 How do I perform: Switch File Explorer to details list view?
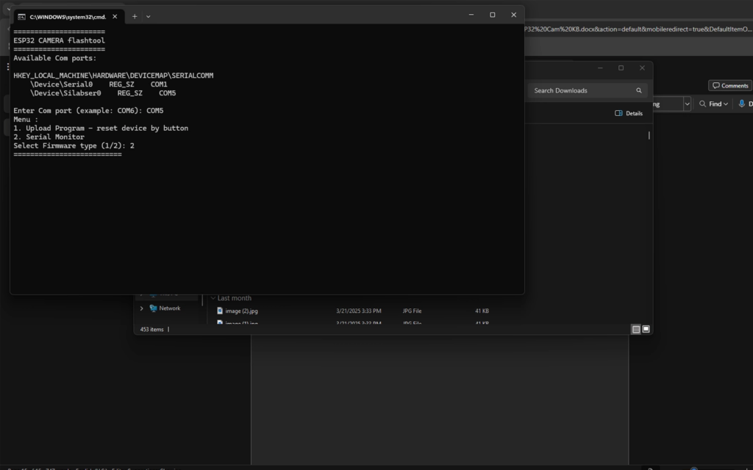tap(635, 330)
